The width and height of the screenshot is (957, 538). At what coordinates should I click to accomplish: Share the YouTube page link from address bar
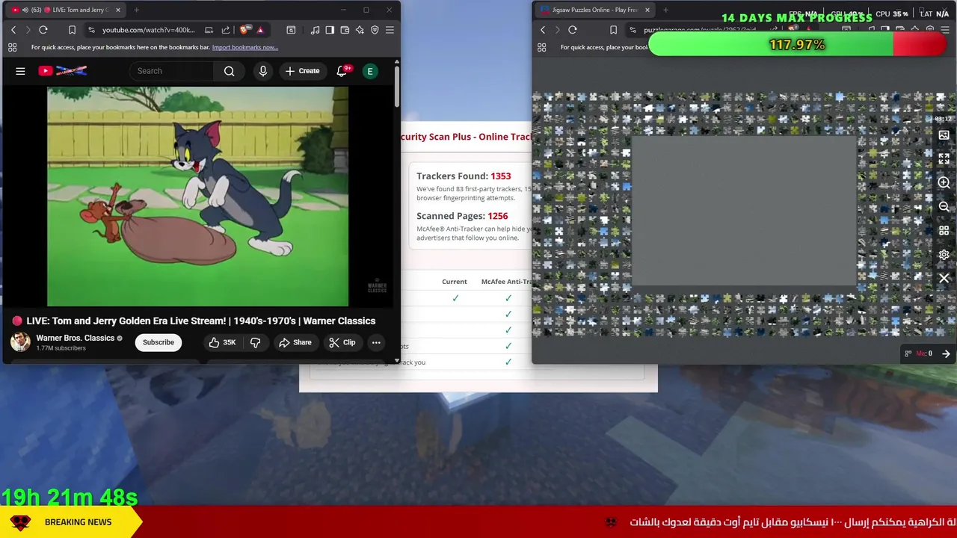[x=226, y=30]
